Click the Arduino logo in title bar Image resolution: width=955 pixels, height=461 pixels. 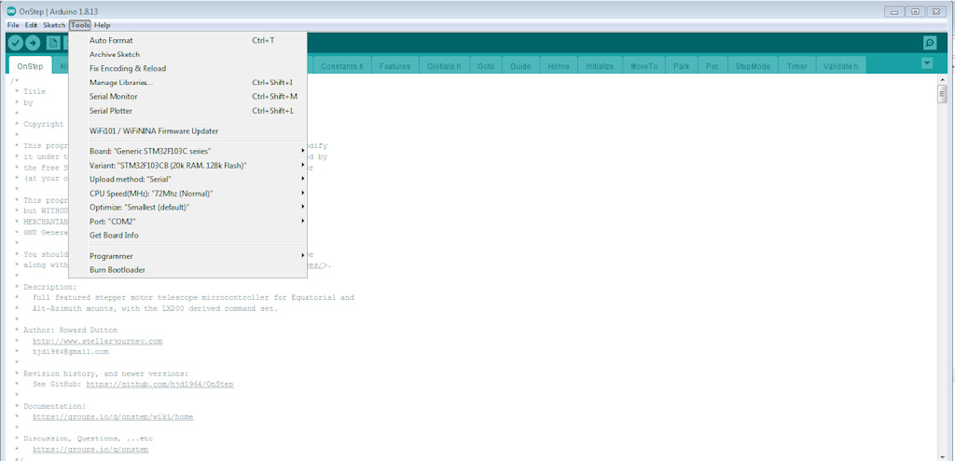(x=11, y=12)
